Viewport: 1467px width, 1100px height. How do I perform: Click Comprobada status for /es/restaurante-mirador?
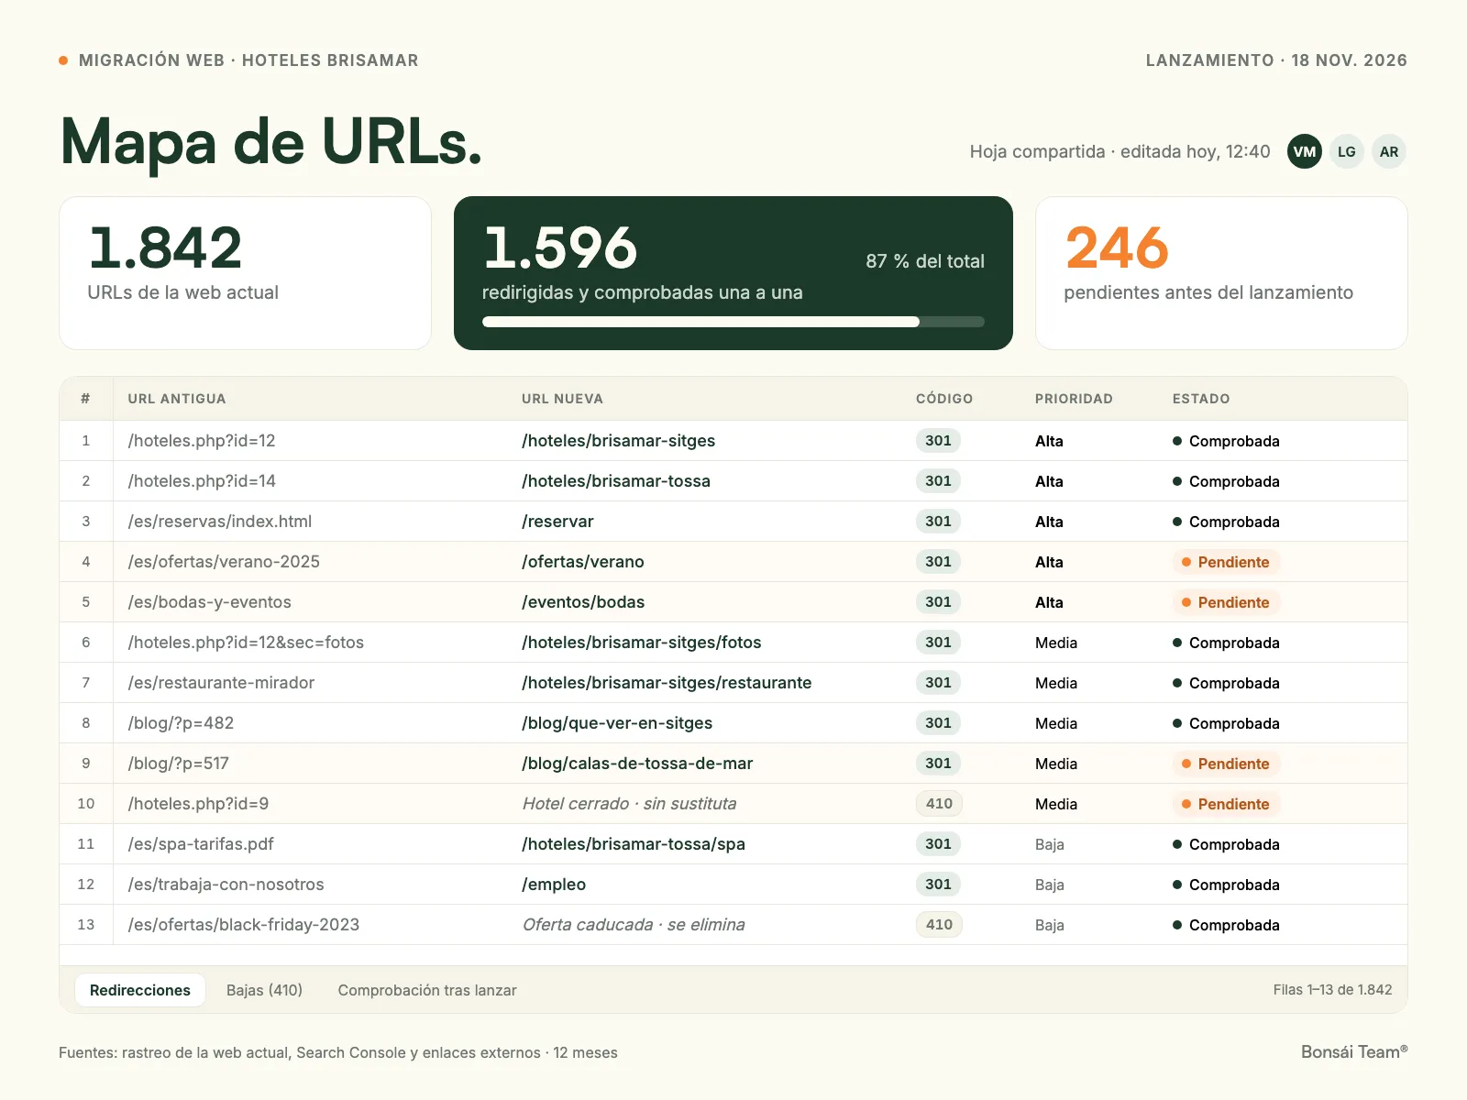coord(1226,683)
